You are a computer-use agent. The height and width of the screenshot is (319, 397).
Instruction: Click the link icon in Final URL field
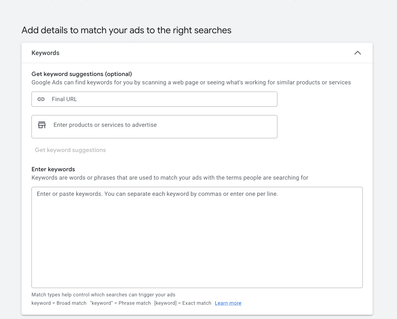point(41,99)
